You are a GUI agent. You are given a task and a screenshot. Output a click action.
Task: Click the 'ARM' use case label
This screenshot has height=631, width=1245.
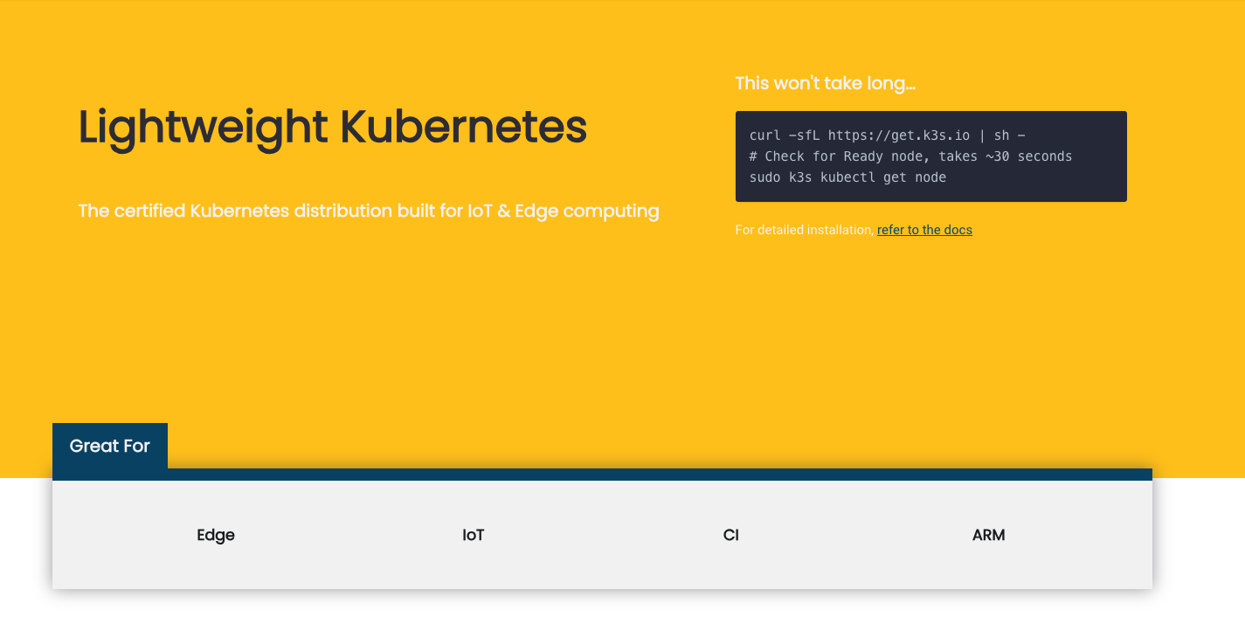click(989, 535)
